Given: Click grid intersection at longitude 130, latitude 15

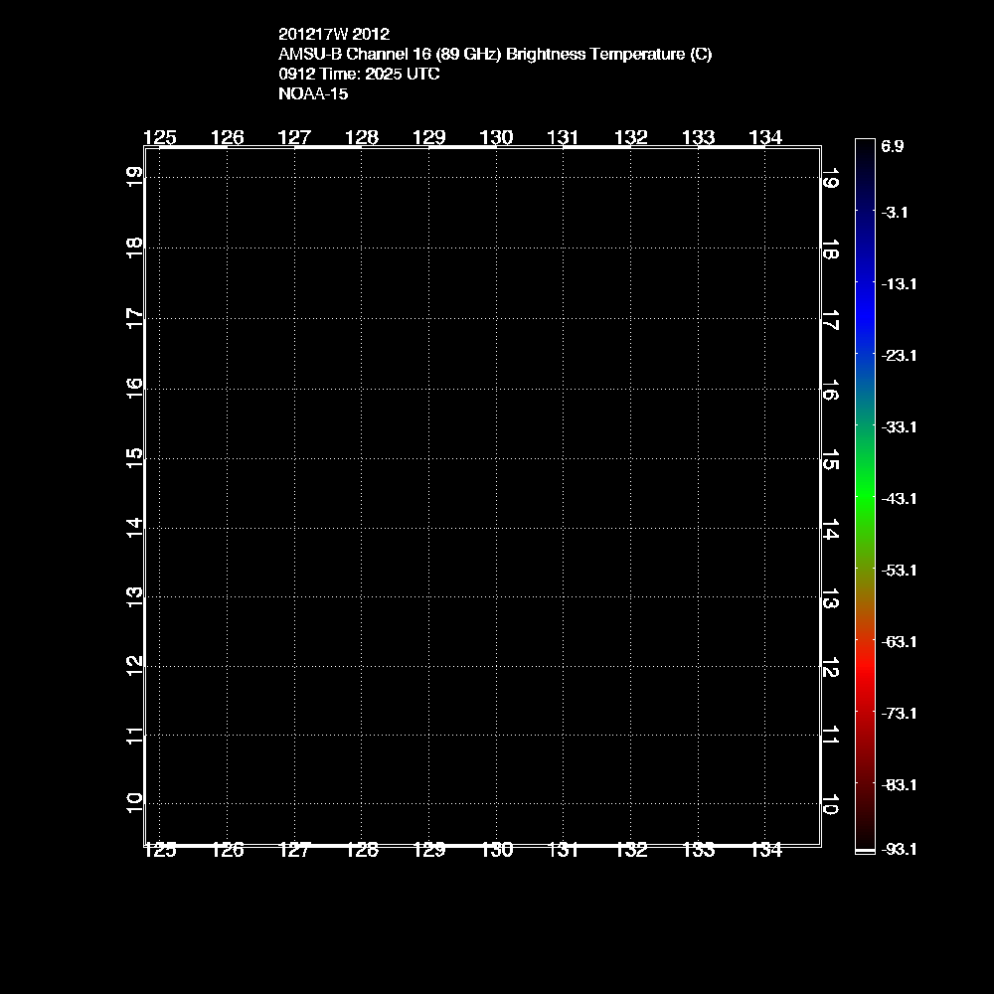Looking at the screenshot, I should [x=496, y=458].
